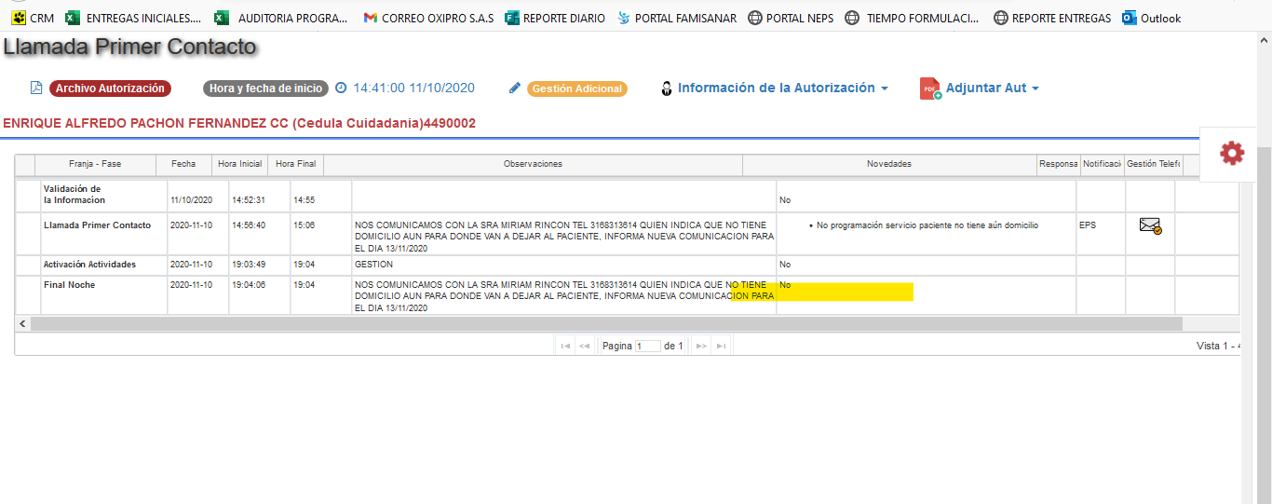Click the 14:41:00 11/10/2020 timestamp
Image resolution: width=1272 pixels, height=504 pixels.
pos(413,89)
